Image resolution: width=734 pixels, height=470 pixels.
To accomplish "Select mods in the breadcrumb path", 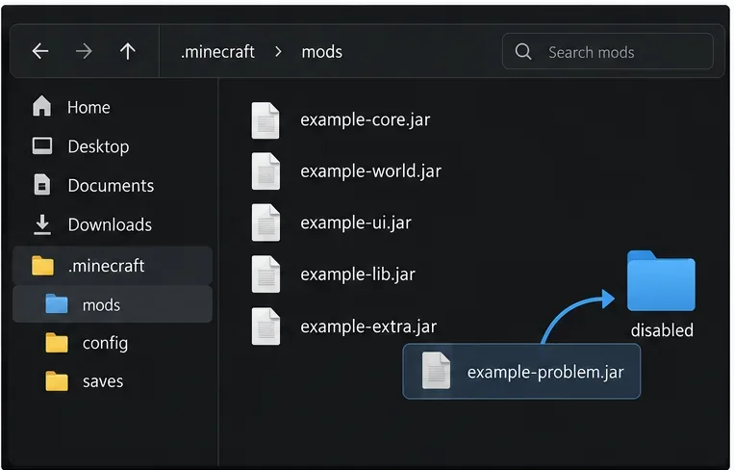I will pyautogui.click(x=321, y=52).
